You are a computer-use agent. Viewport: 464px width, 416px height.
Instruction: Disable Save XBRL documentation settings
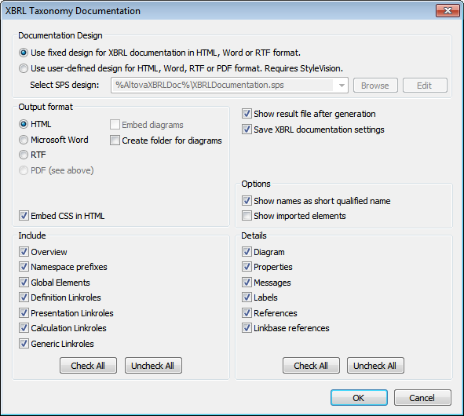(247, 130)
